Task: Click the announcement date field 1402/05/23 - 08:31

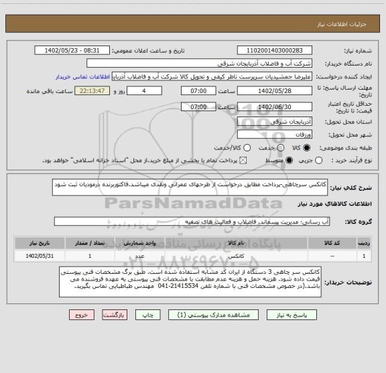Action: [x=72, y=50]
